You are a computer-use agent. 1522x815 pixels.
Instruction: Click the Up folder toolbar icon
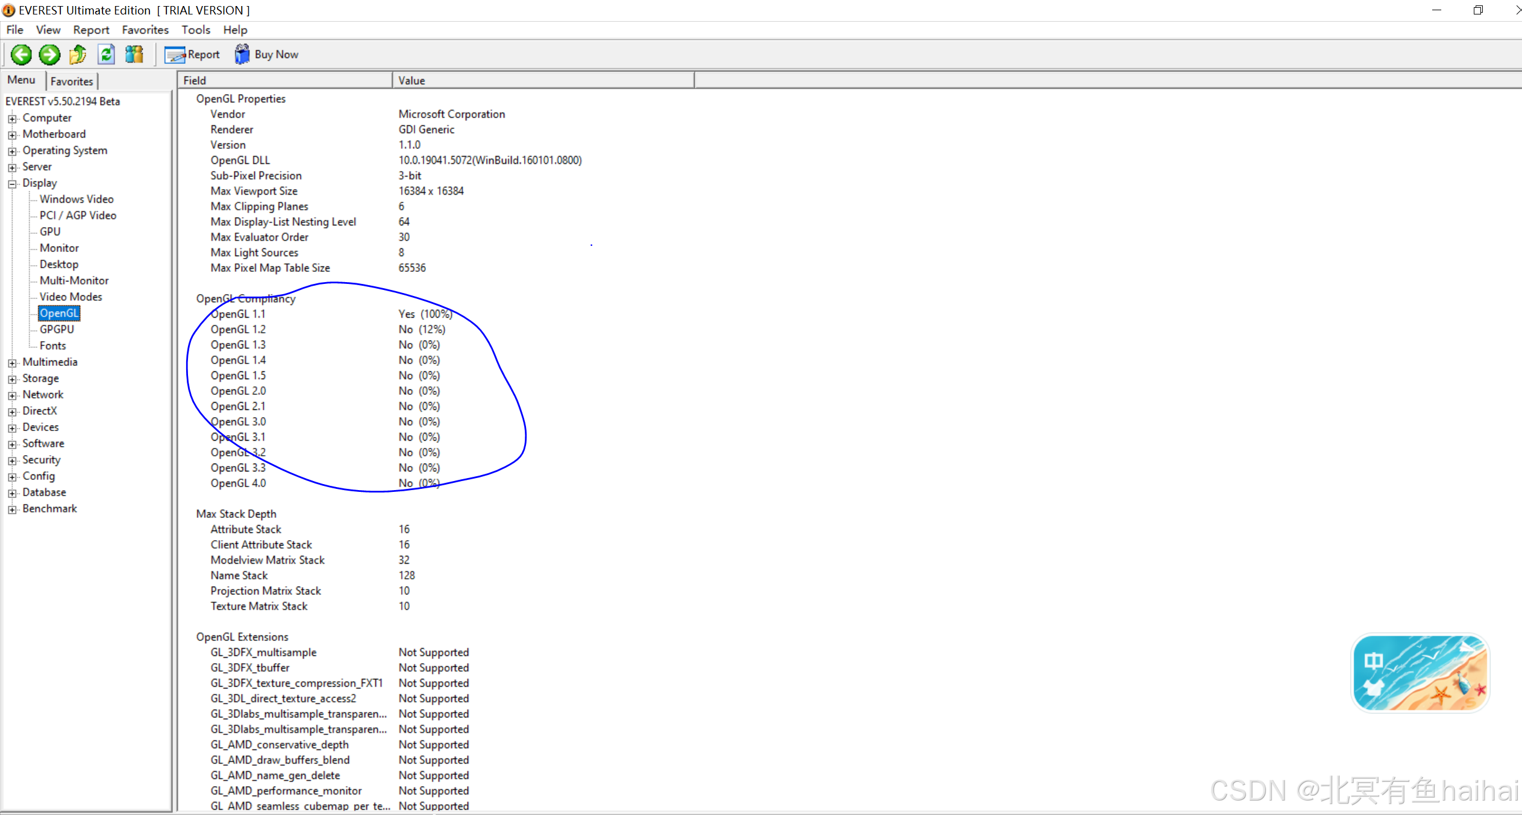(78, 55)
